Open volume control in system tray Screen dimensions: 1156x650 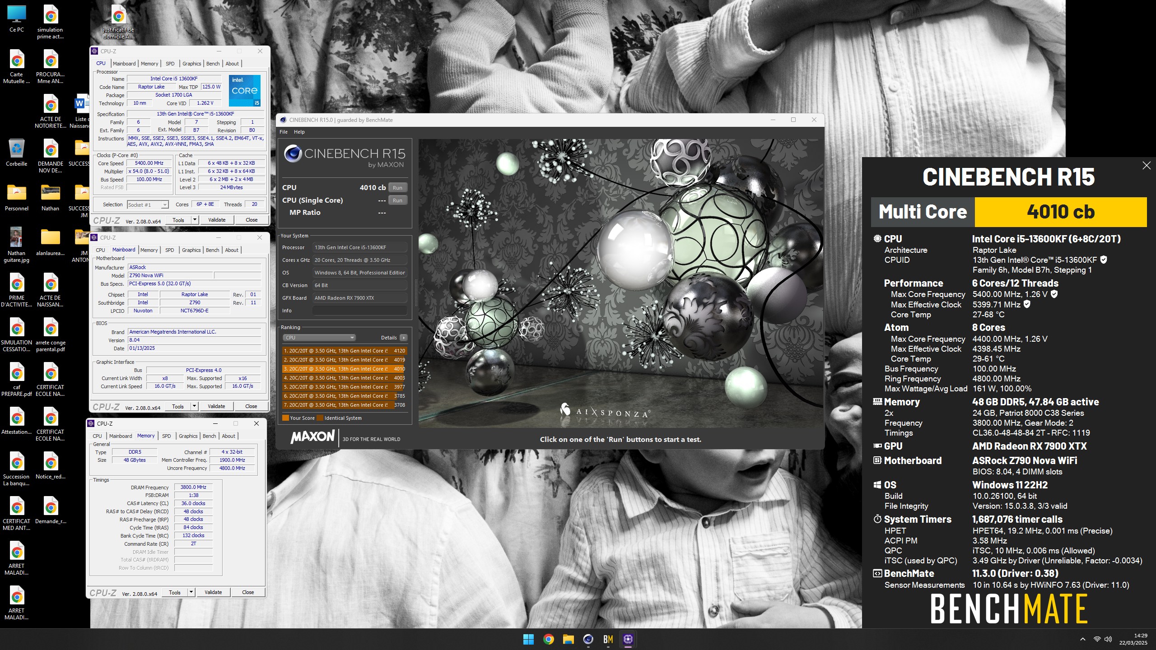(x=1108, y=639)
